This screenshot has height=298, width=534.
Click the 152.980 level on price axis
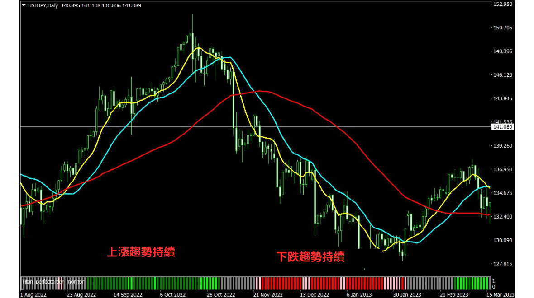(x=503, y=4)
